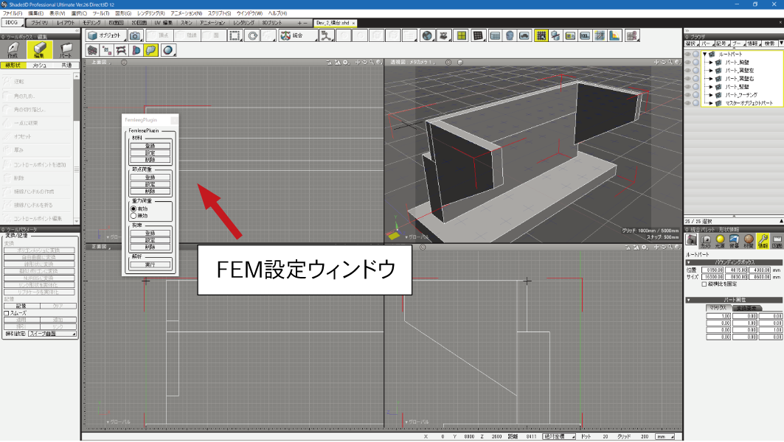Collapse the ルートパート tree node

(704, 55)
